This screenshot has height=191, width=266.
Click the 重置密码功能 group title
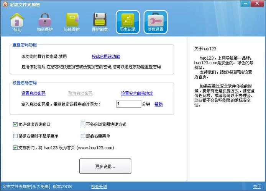25,45
